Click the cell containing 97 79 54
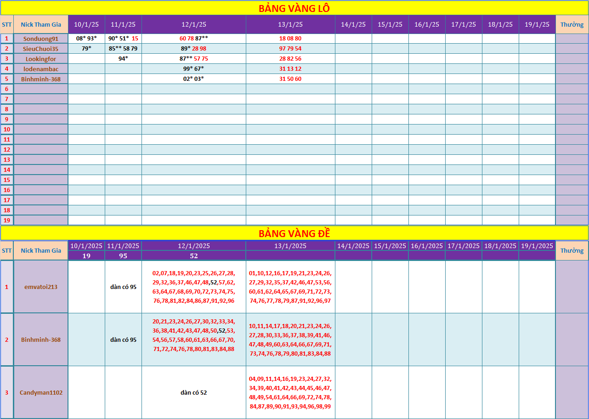The width and height of the screenshot is (589, 419). coord(290,49)
